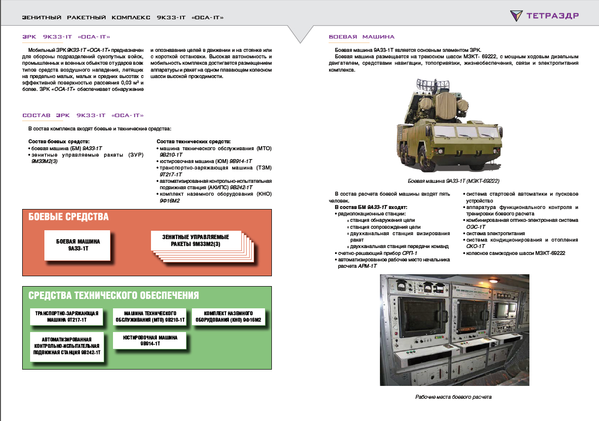
Task: Click the caption Рабочие места боевого расчета
Action: [x=453, y=397]
